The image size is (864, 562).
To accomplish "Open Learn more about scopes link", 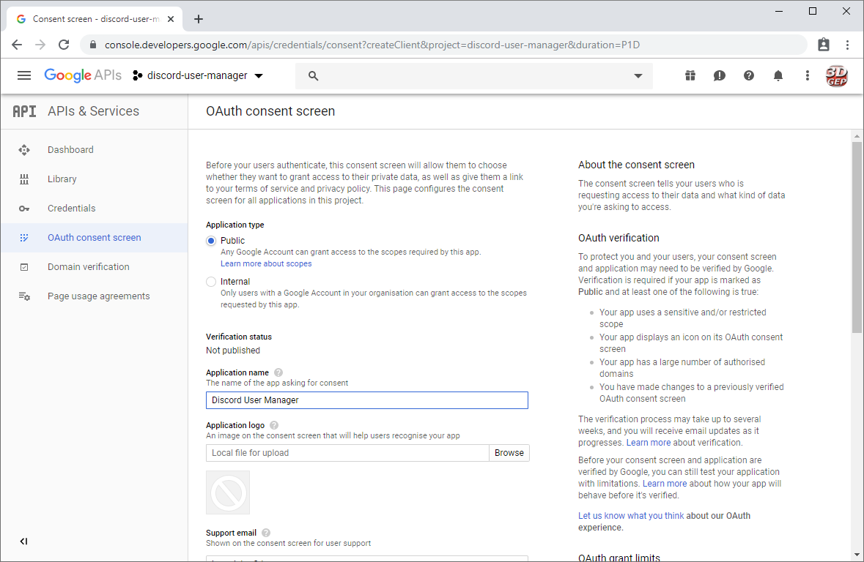I will 266,263.
